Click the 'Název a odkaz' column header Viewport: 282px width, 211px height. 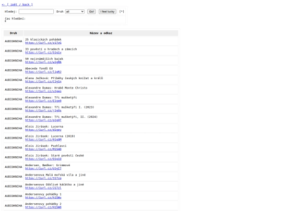pos(101,33)
